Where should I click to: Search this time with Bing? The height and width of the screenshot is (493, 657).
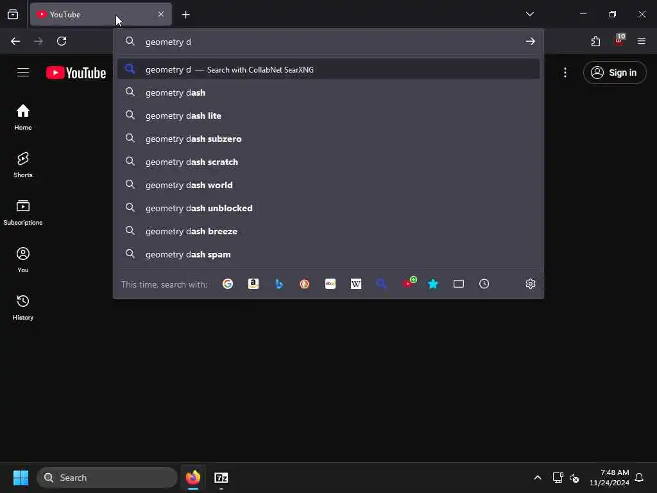point(279,284)
